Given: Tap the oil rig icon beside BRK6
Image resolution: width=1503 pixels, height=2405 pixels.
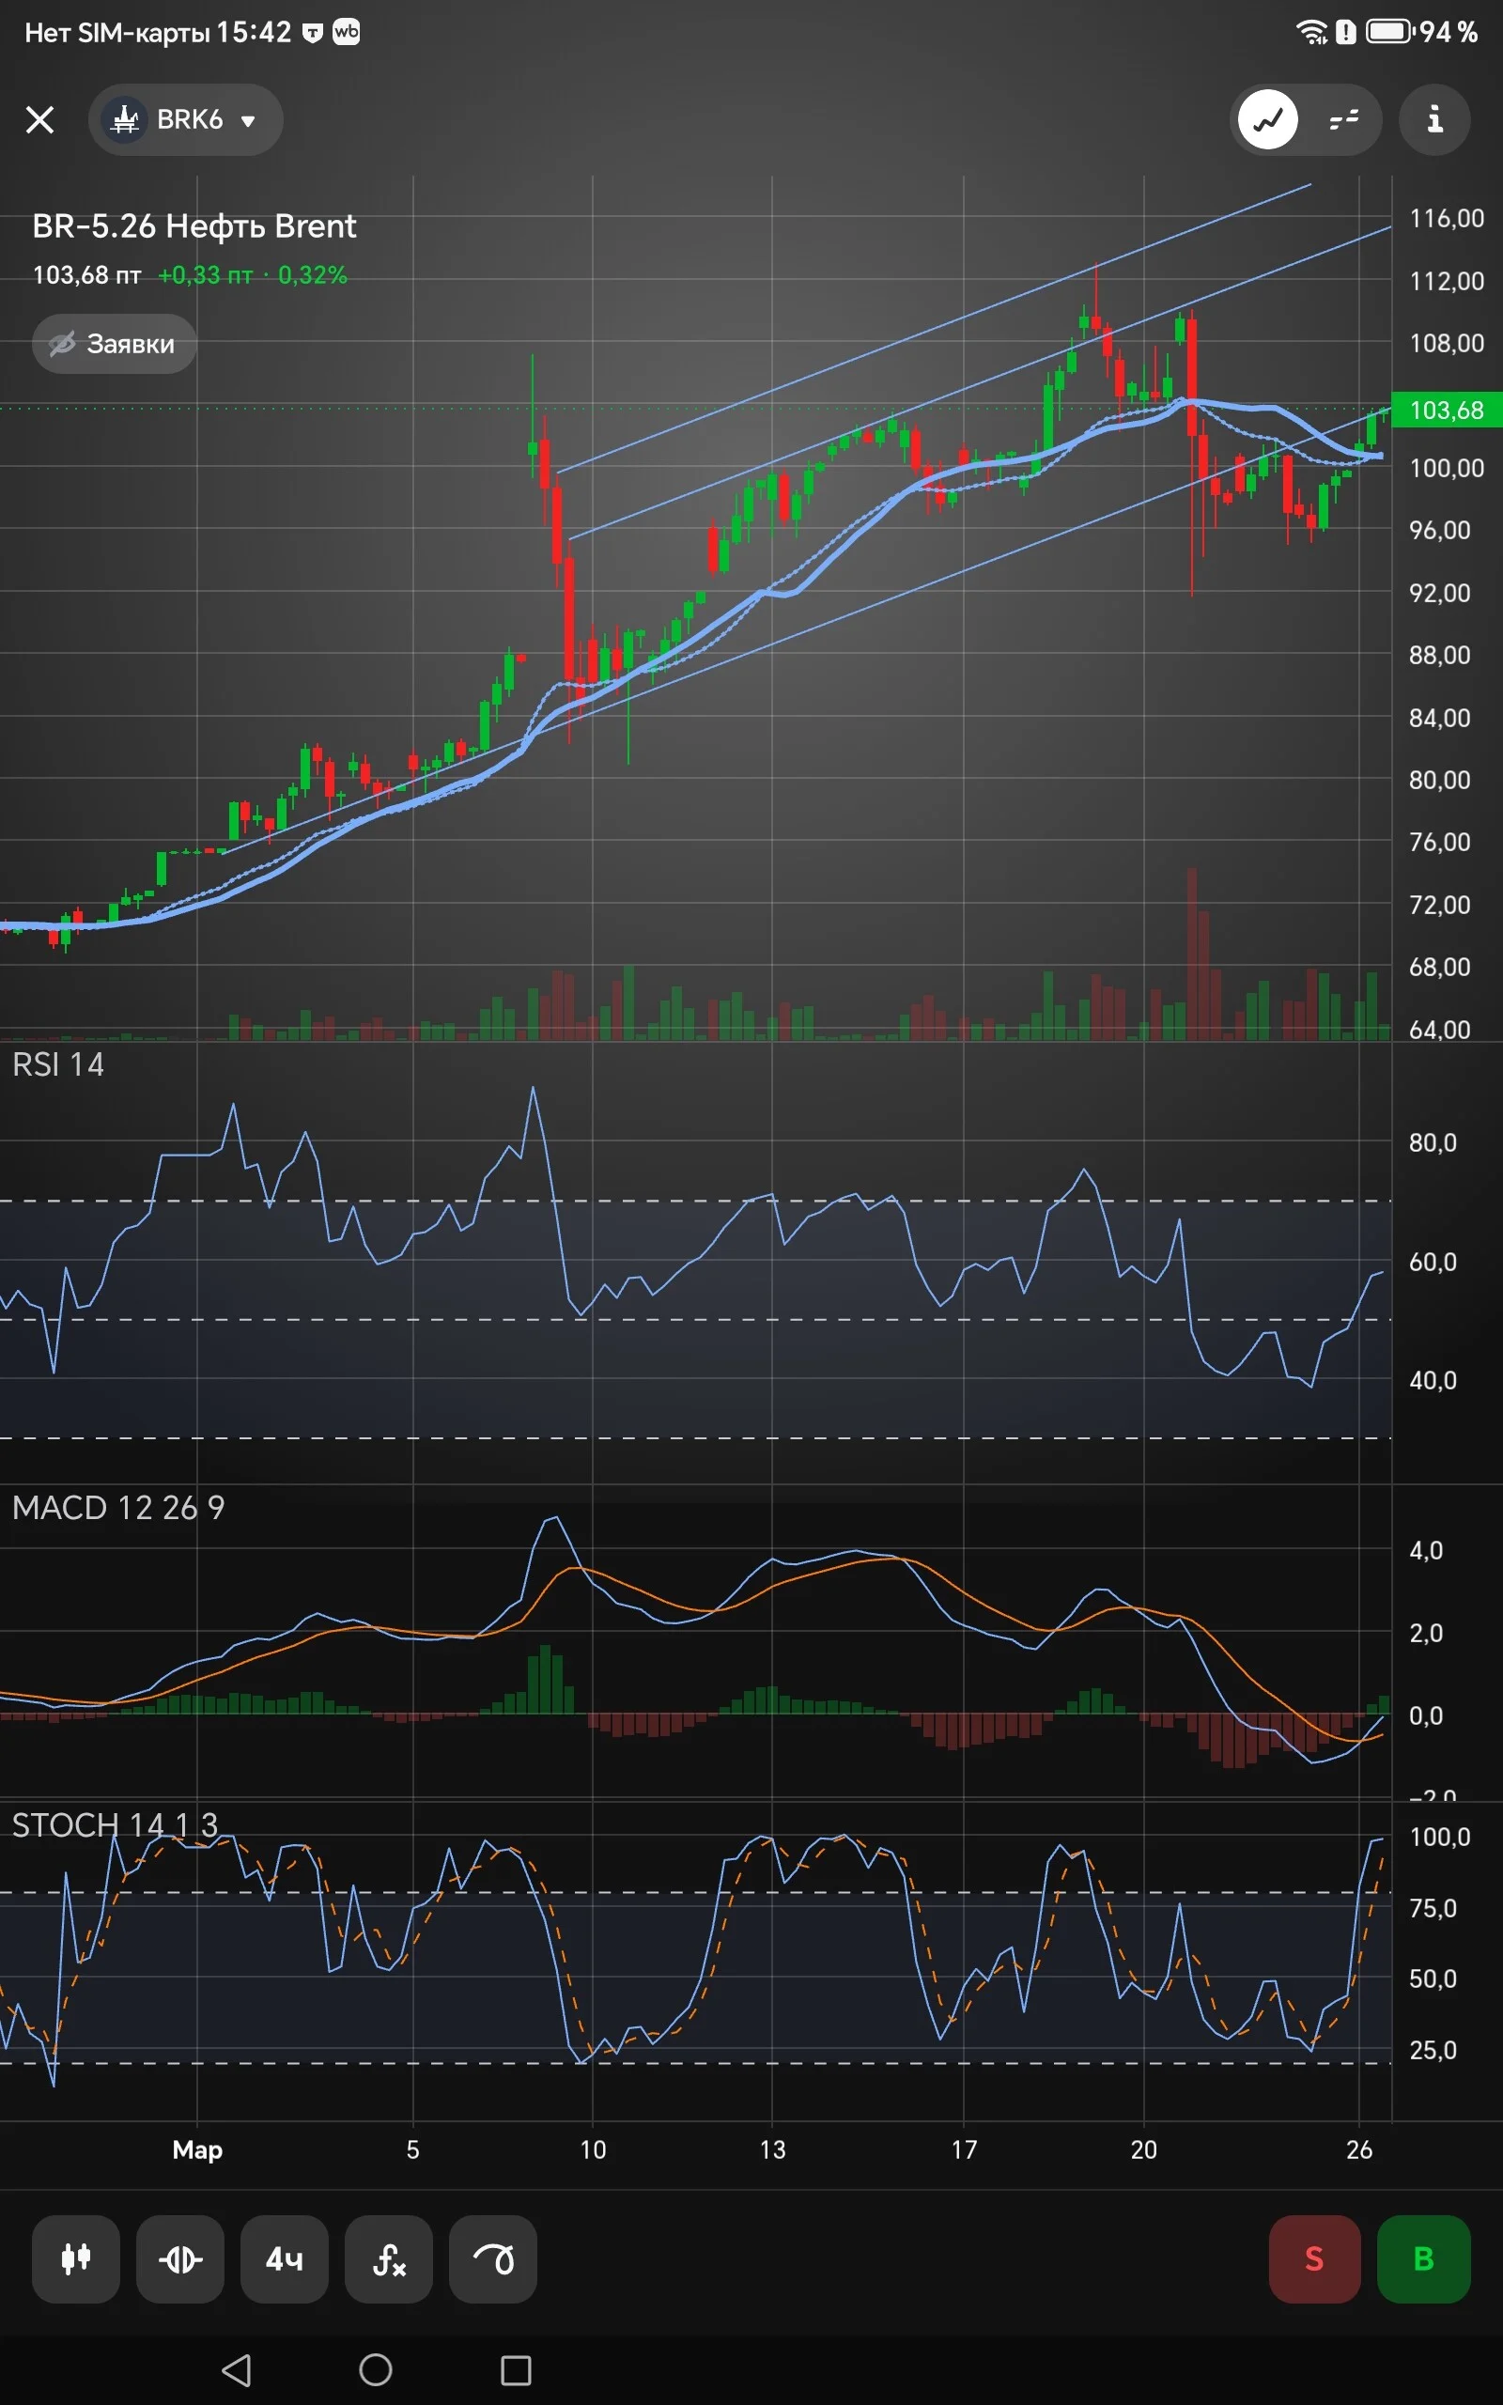Looking at the screenshot, I should (x=124, y=119).
